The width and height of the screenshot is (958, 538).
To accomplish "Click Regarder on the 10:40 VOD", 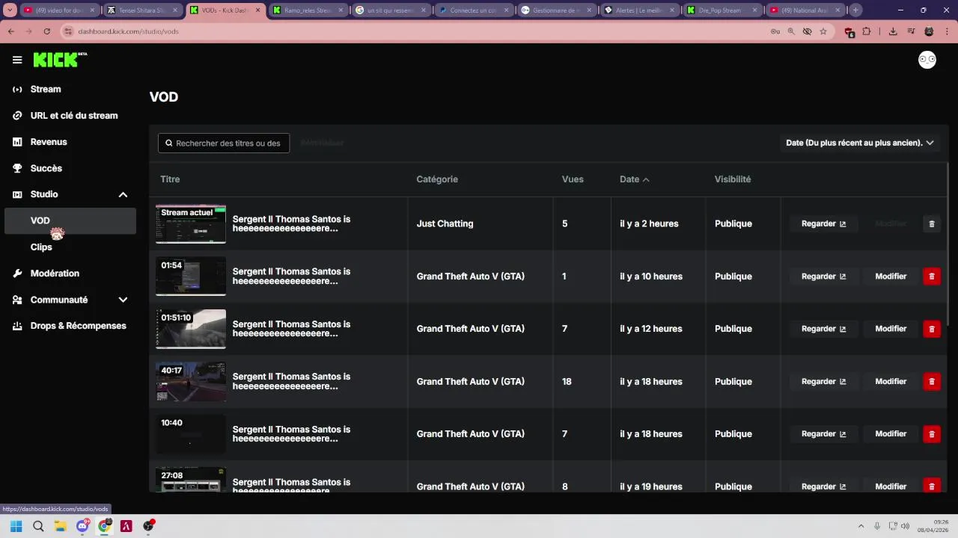I will pos(824,434).
